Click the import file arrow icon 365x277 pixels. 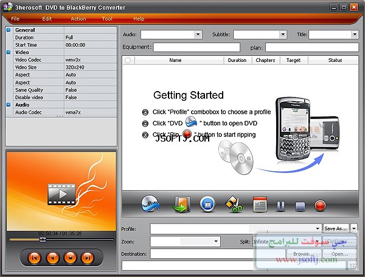pos(181,205)
